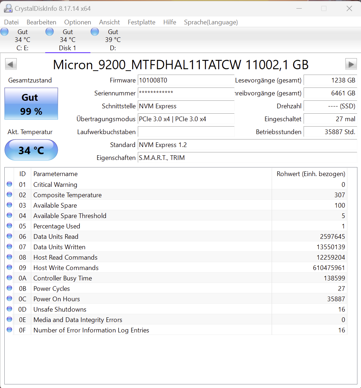This screenshot has height=388, width=361.
Task: Select the Power On Hours parameter name
Action: (56, 299)
